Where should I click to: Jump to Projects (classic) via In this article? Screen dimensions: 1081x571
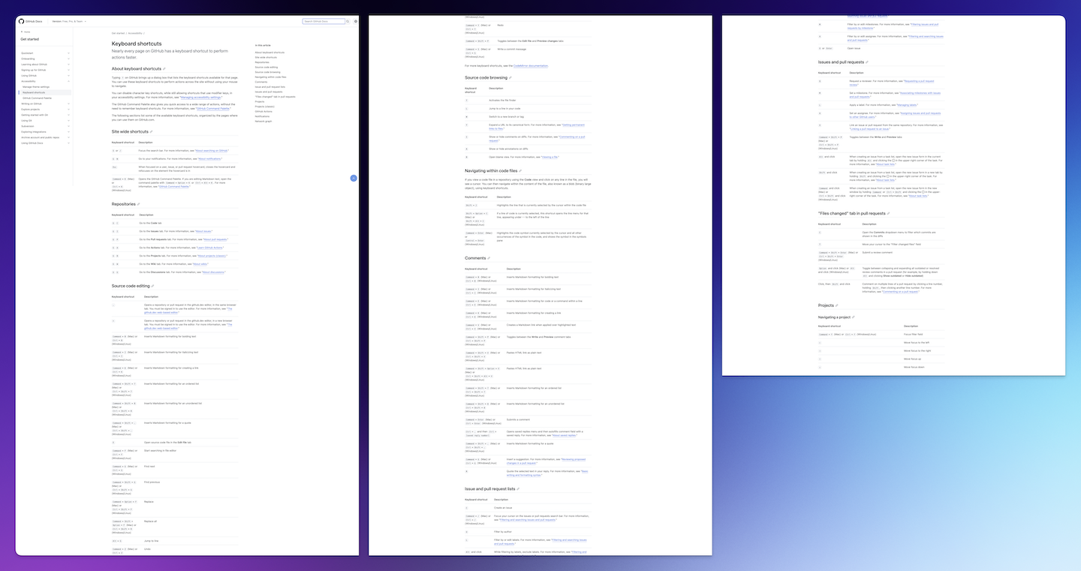[x=266, y=107]
